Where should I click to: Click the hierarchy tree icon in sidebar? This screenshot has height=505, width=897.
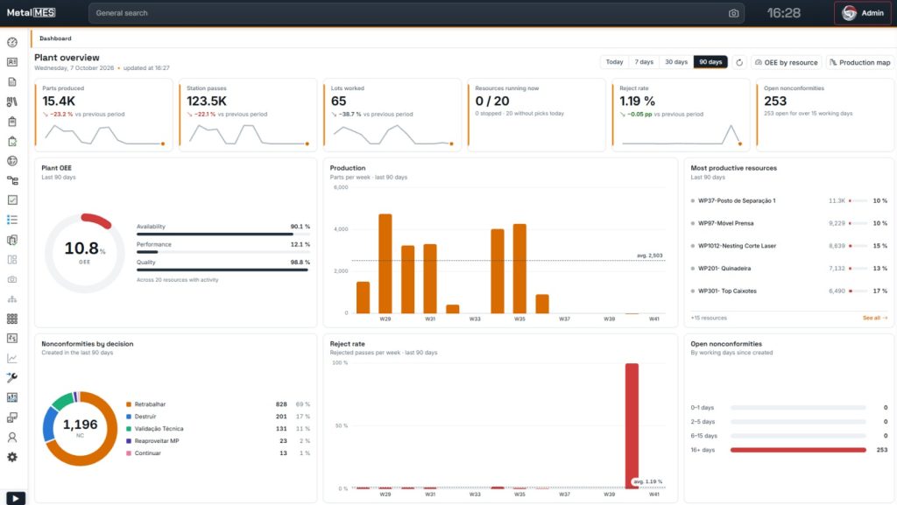tap(12, 180)
